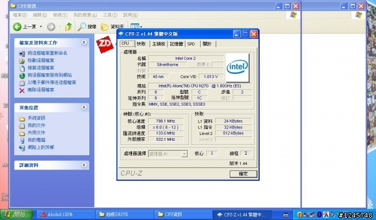The image size is (376, 220).
Task: Click the move this file task
Action: 41,60
